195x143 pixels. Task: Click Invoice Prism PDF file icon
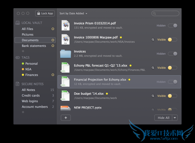(x=66, y=25)
